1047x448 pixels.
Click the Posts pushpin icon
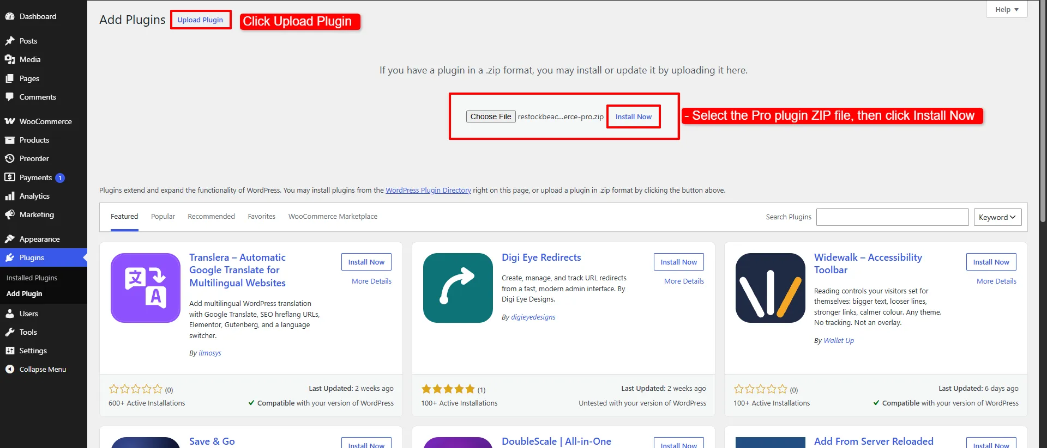click(10, 41)
